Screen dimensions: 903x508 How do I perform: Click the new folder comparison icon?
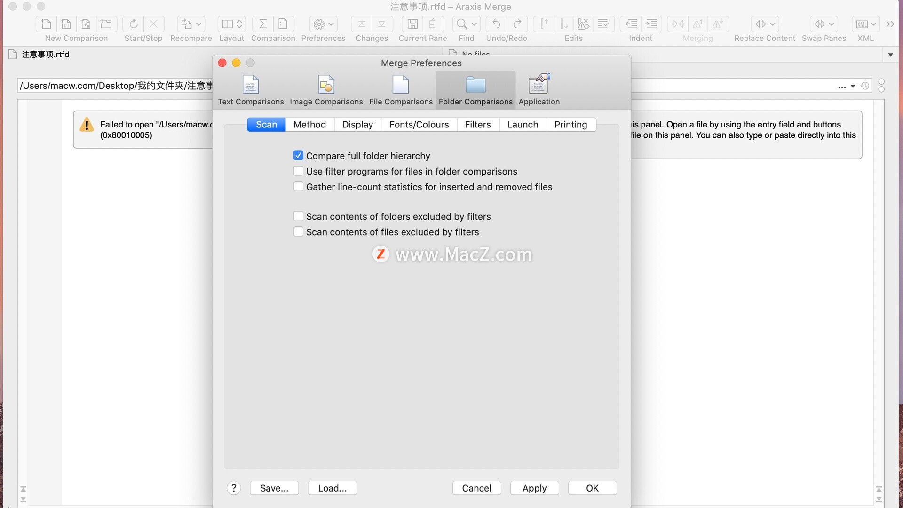click(x=106, y=24)
